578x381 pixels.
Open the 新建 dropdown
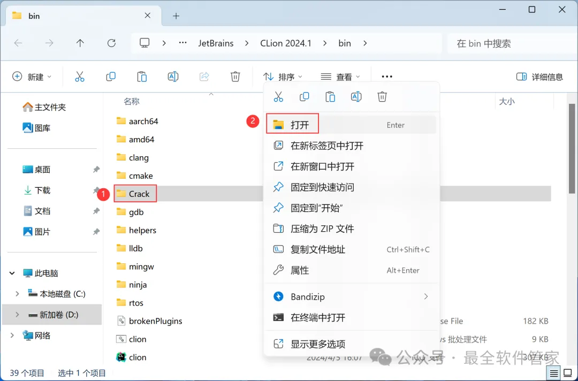coord(32,77)
